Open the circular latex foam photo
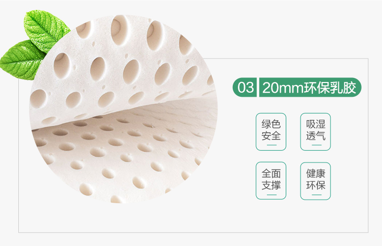Viewport: 382px width, 246px height. click(123, 109)
